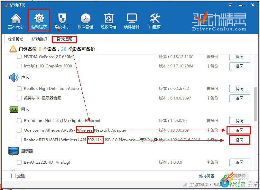This screenshot has height=190, width=260.
Task: Click the 显示器 monitor category icon
Action: click(14, 151)
